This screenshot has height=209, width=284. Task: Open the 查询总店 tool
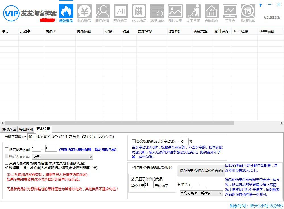(x=212, y=12)
